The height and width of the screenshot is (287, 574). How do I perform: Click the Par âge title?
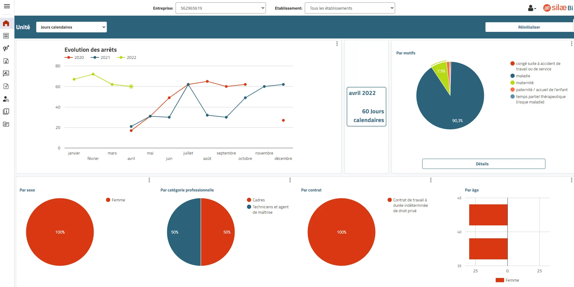(x=472, y=190)
